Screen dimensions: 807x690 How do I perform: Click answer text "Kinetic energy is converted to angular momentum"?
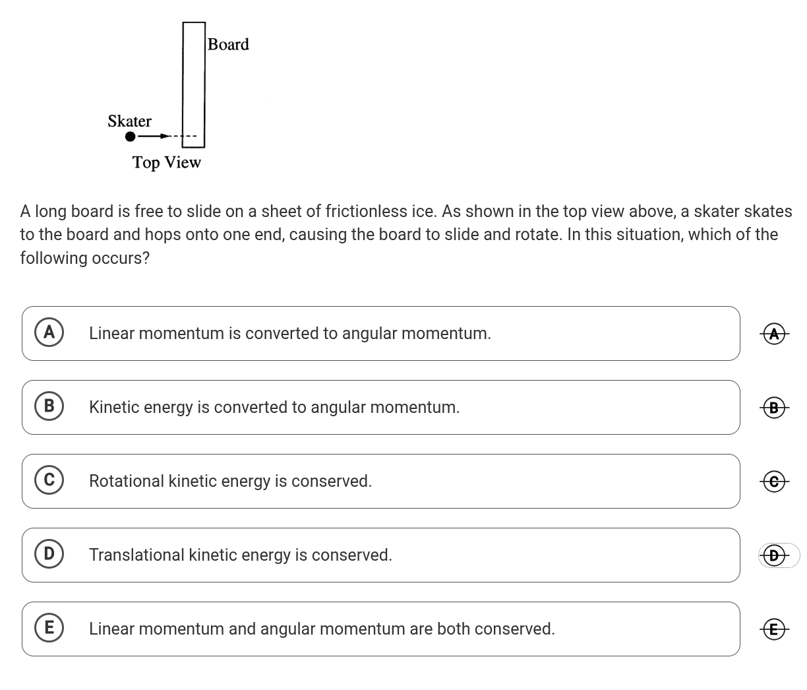[x=274, y=407]
